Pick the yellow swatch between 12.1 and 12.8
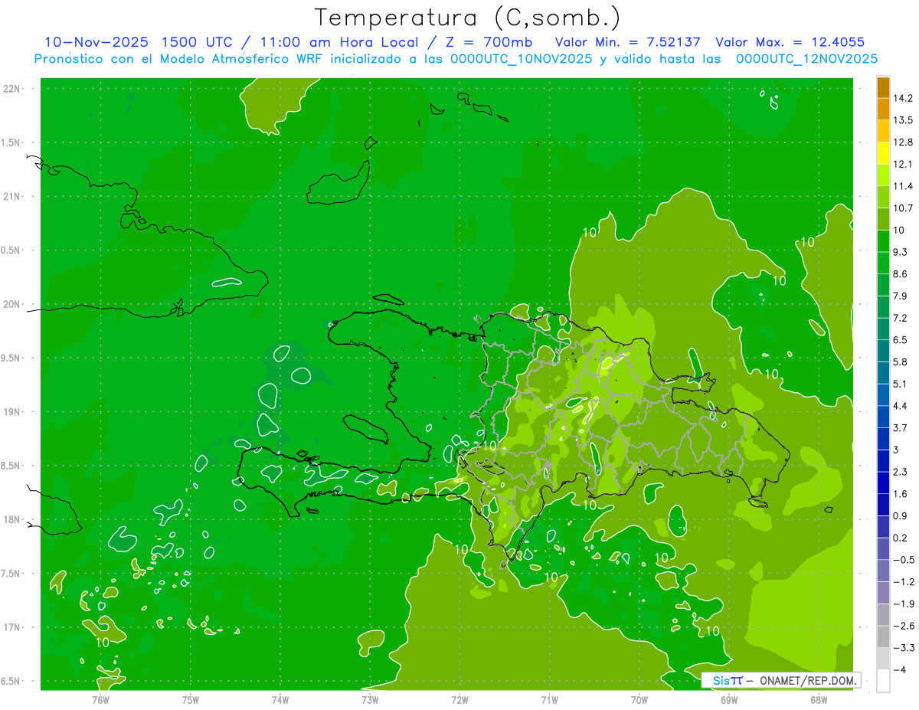Viewport: 919px width, 710px height. (883, 153)
